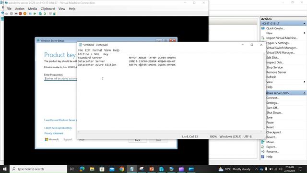Click the Support link in Setup
This screenshot has height=173, width=307.
[x=68, y=139]
